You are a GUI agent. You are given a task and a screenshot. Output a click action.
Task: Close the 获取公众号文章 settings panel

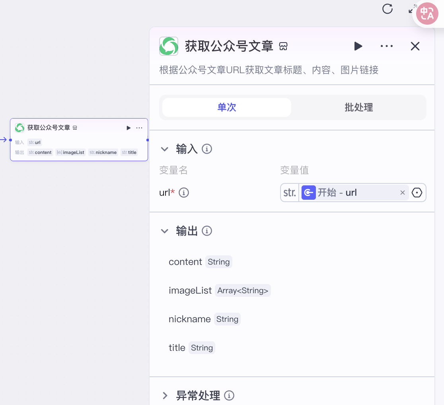point(415,46)
